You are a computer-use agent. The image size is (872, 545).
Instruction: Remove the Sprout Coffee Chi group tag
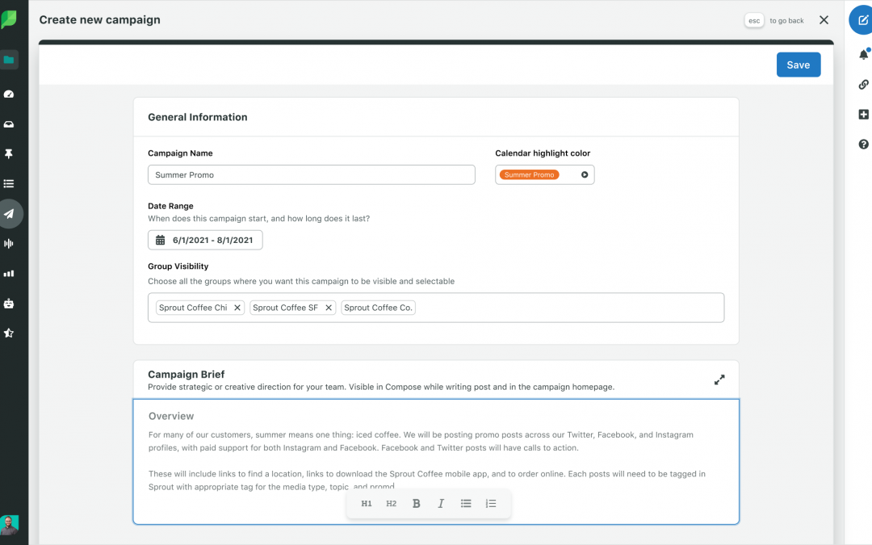[x=237, y=308]
